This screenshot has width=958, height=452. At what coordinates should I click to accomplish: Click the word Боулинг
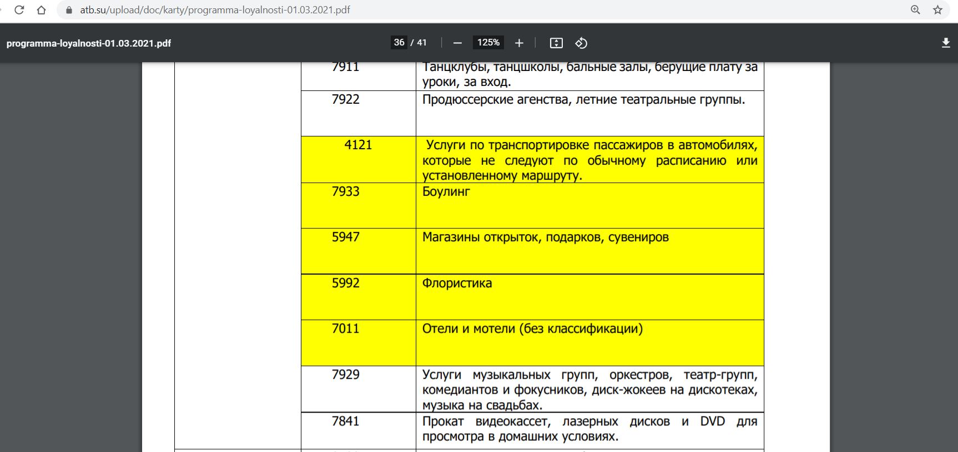[446, 192]
